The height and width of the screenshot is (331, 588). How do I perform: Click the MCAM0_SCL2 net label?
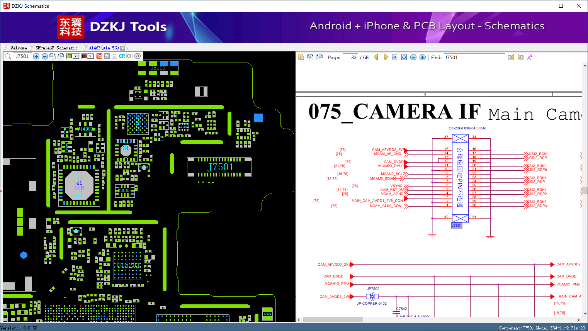393,174
